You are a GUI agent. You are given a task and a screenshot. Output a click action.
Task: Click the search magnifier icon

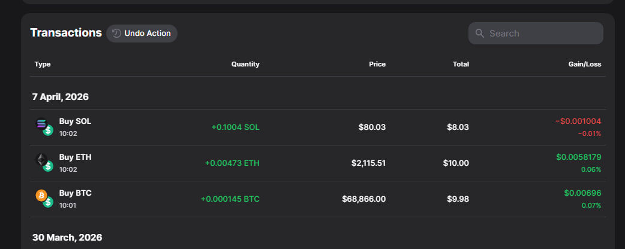click(480, 34)
